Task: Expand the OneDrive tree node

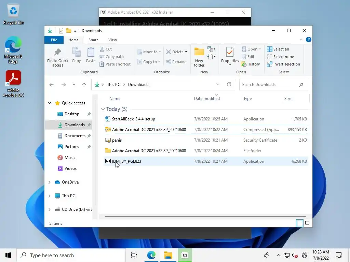Action: (x=49, y=182)
